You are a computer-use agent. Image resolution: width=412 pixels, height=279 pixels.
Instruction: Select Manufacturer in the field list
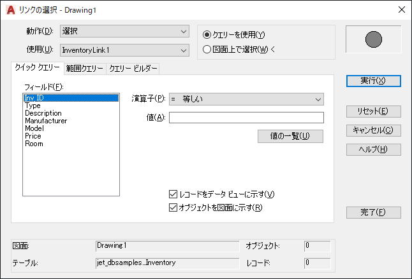coord(46,121)
